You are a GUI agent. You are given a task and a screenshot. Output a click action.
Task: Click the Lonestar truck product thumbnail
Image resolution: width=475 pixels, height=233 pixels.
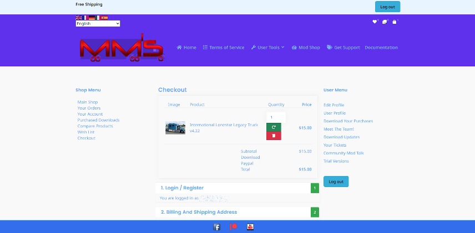point(175,128)
